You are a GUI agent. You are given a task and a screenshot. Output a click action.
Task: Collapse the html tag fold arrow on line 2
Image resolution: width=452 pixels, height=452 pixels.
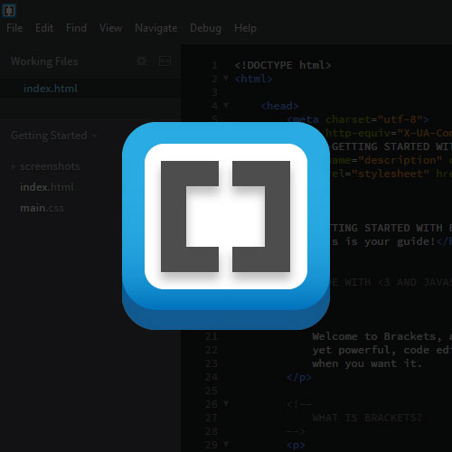(x=226, y=78)
